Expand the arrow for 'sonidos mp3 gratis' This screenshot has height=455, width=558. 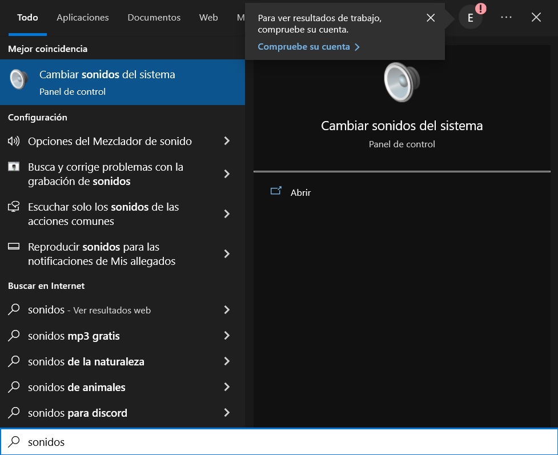[227, 335]
